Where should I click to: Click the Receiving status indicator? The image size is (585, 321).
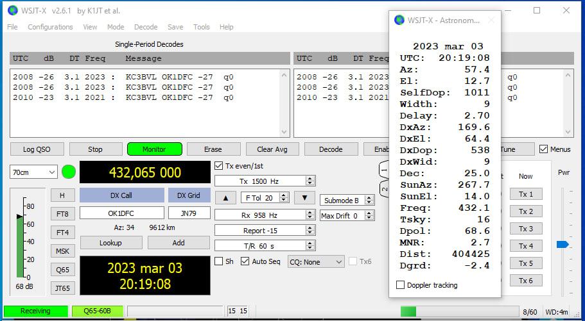click(x=35, y=311)
